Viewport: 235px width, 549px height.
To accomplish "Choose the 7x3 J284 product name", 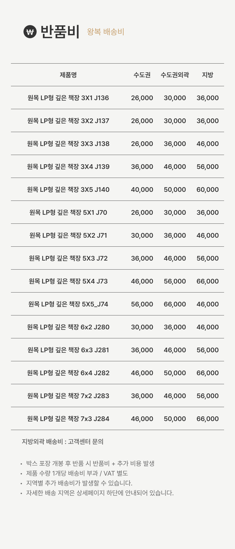I will click(x=68, y=419).
